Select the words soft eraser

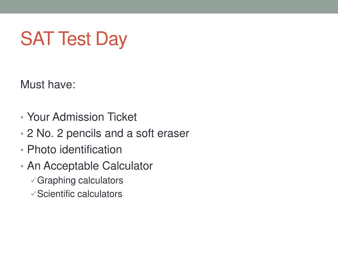click(162, 134)
